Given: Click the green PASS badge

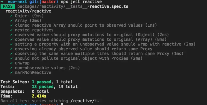Looking at the screenshot, I should click(8, 6).
